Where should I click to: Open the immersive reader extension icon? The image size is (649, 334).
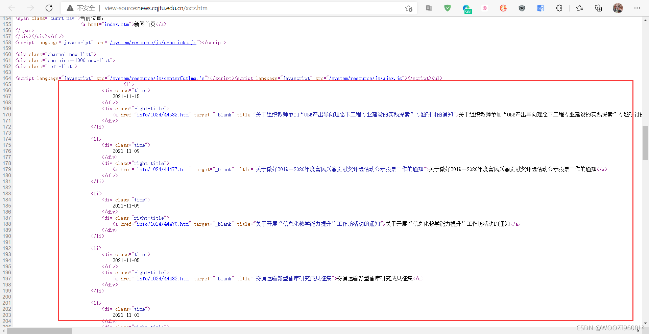(429, 8)
